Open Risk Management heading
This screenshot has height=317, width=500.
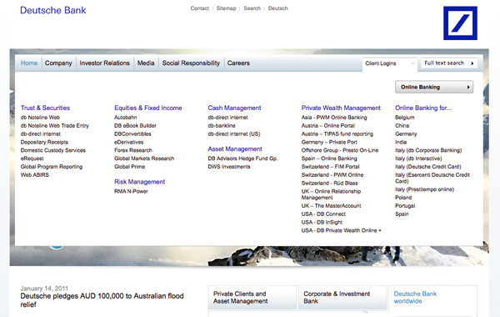140,182
